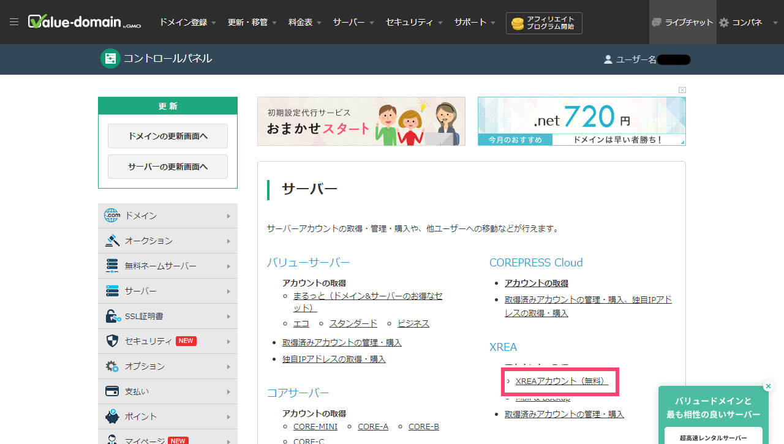Screen dimensions: 784x444
Task: Open the エコ plan link
Action: 301,323
